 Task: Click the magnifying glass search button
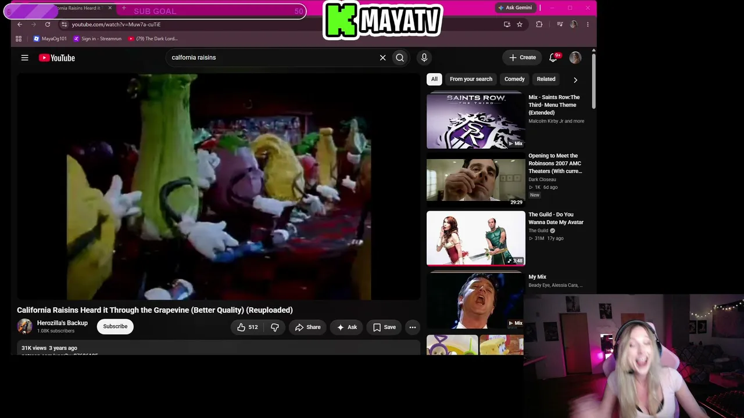[400, 57]
